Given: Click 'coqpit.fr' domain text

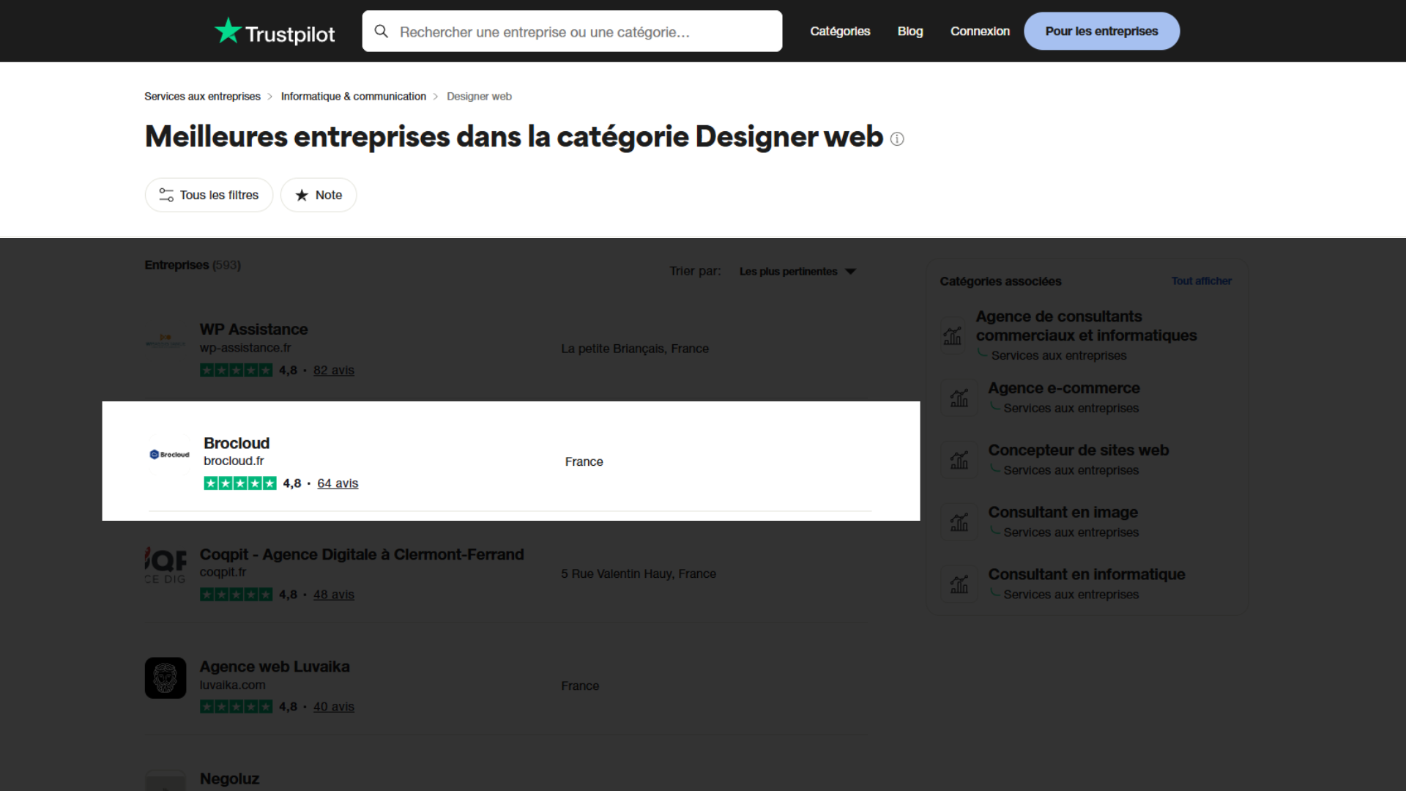Looking at the screenshot, I should click(x=223, y=572).
